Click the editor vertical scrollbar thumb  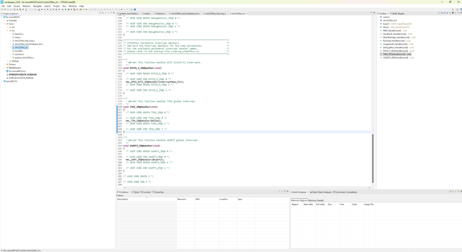point(373,157)
